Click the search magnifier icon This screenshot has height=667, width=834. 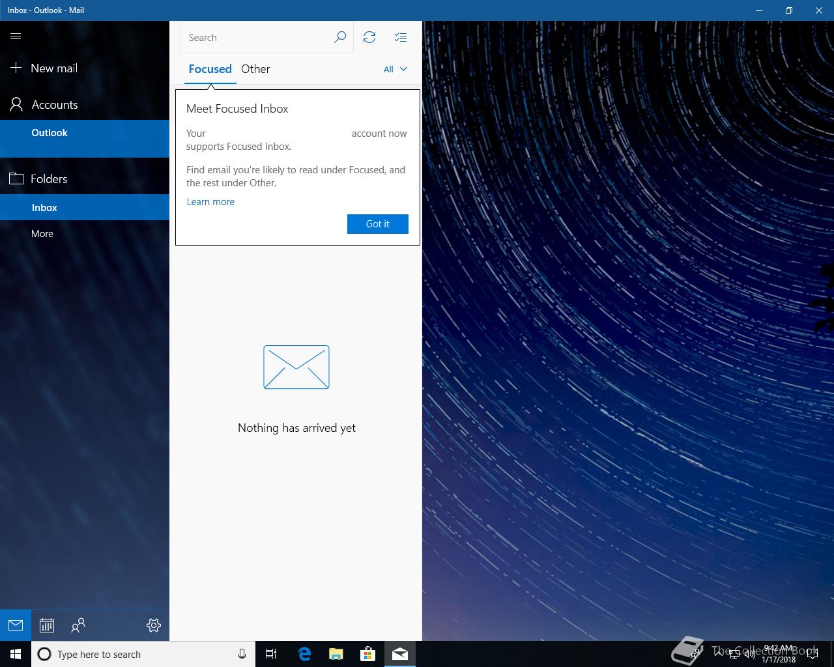click(x=340, y=37)
